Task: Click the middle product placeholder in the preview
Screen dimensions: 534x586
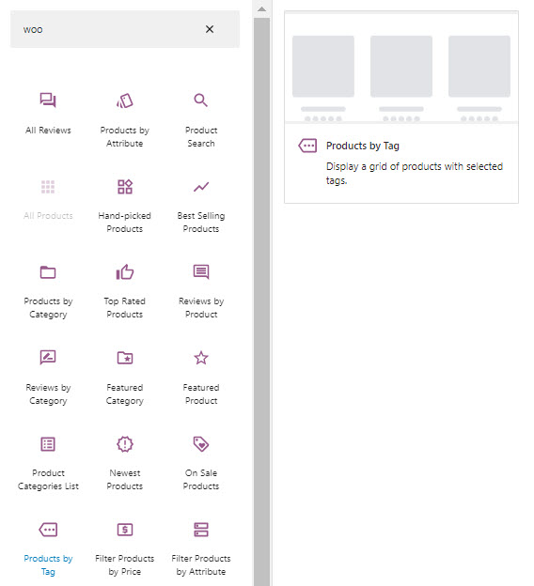Action: point(401,66)
